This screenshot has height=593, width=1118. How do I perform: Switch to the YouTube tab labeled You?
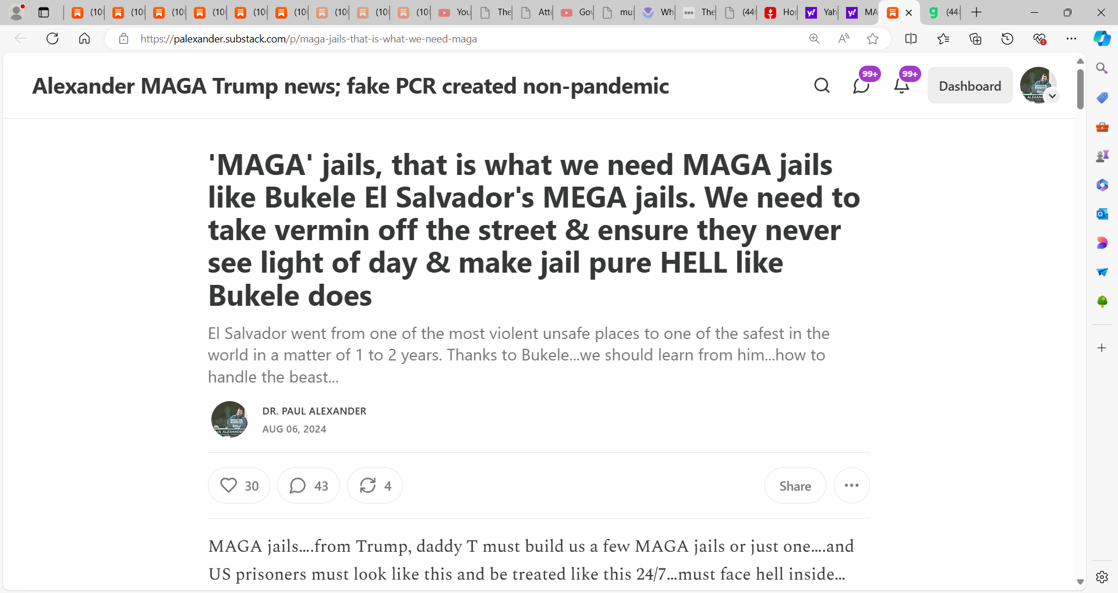(454, 12)
